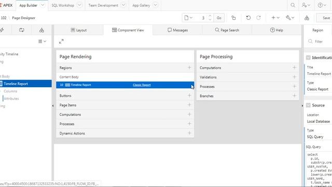
Task: Open the App Gallery tab
Action: (x=141, y=5)
